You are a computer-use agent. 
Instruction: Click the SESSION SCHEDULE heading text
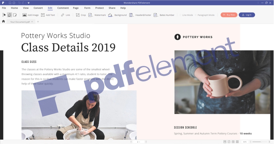(185, 128)
